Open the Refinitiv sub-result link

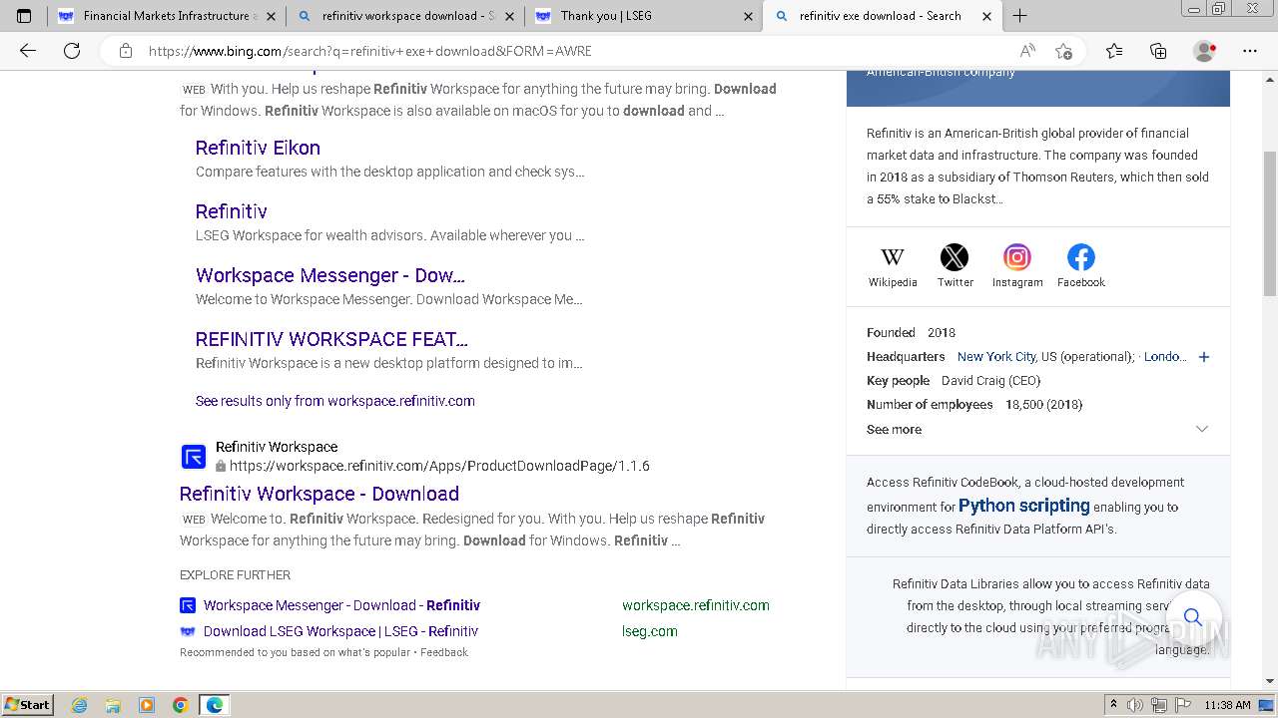click(x=232, y=211)
